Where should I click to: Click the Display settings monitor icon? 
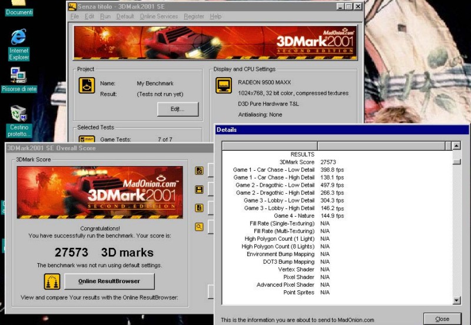tap(224, 85)
